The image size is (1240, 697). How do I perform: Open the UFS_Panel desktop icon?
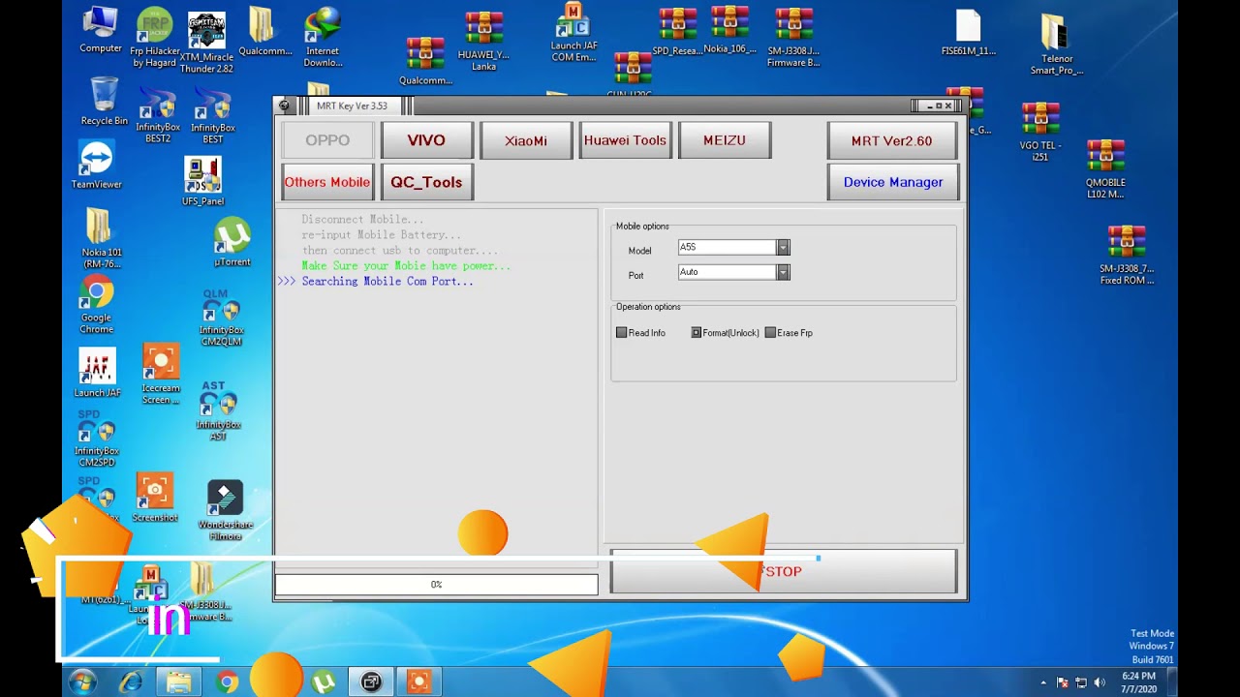pos(202,181)
